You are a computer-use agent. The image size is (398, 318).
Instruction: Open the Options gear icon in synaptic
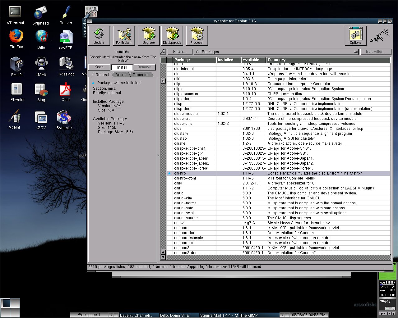pyautogui.click(x=355, y=35)
